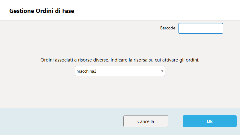Screen dimensions: 240x135
Task: Activate orders via the Ok button
Action: (x=209, y=121)
